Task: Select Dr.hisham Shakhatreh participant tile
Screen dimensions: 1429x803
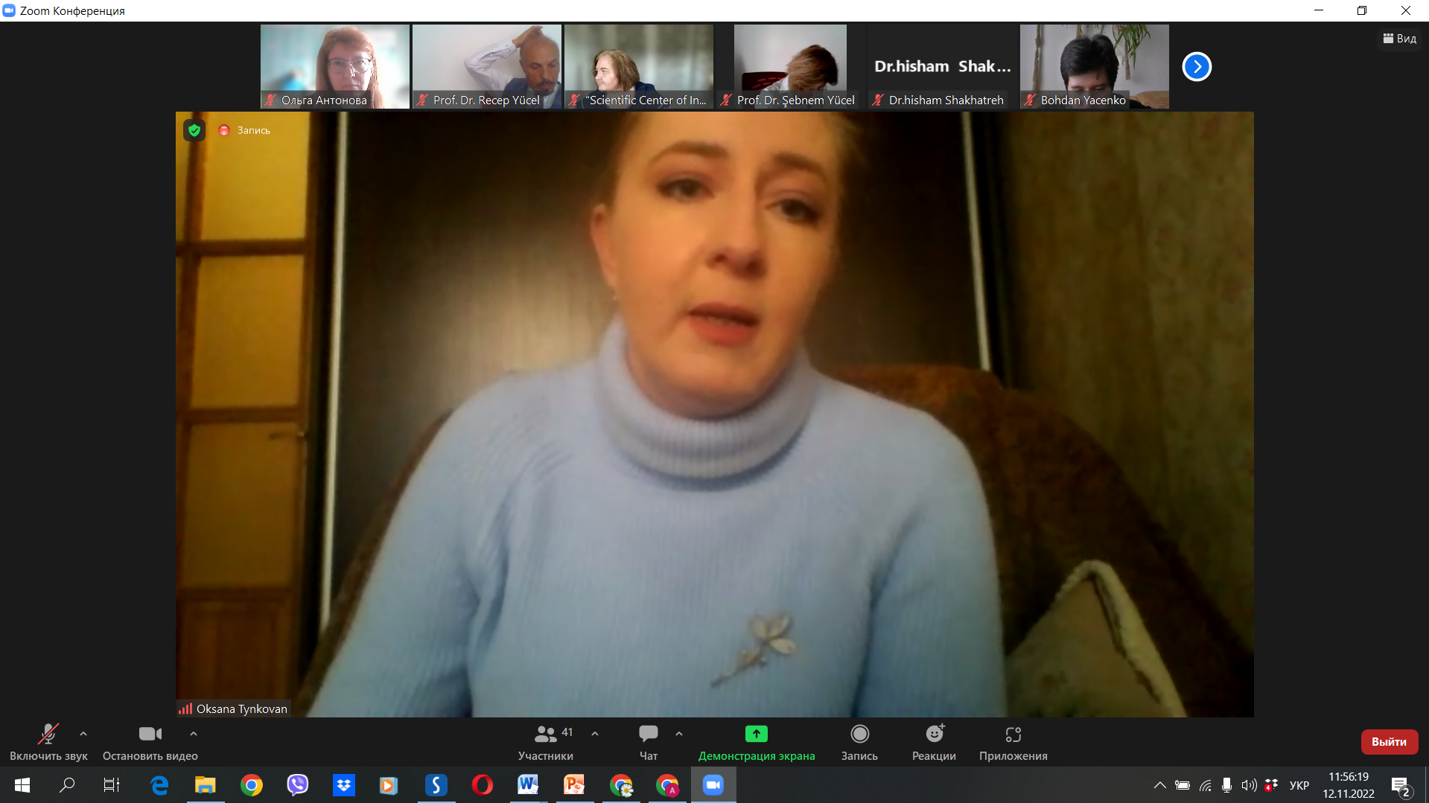Action: (943, 66)
